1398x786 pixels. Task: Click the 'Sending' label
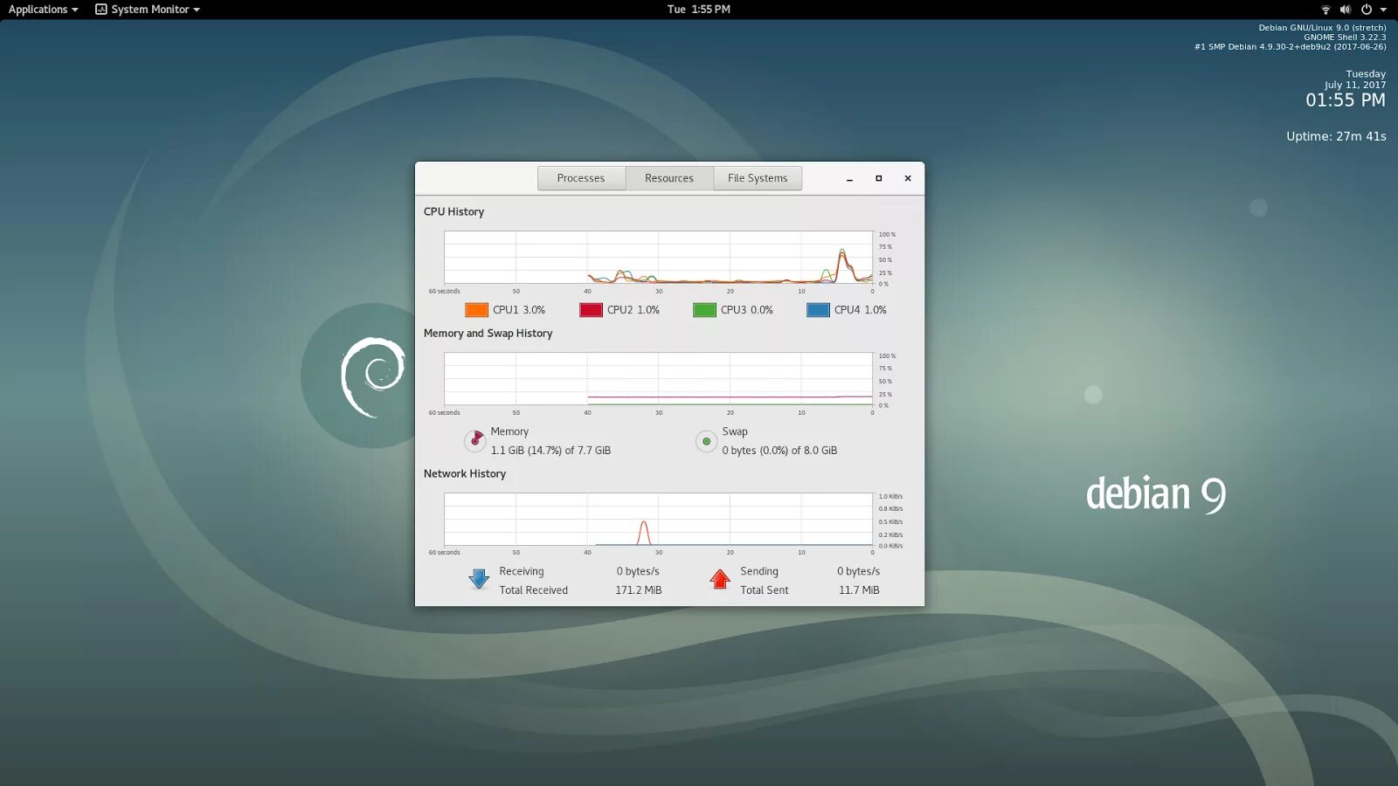click(x=759, y=571)
